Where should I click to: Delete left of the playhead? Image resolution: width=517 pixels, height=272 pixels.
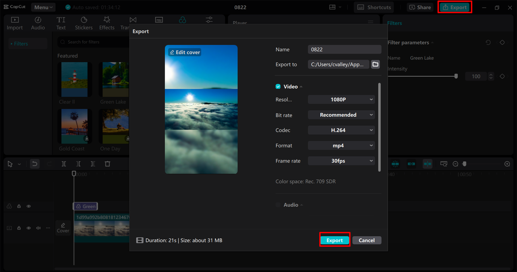tap(78, 164)
